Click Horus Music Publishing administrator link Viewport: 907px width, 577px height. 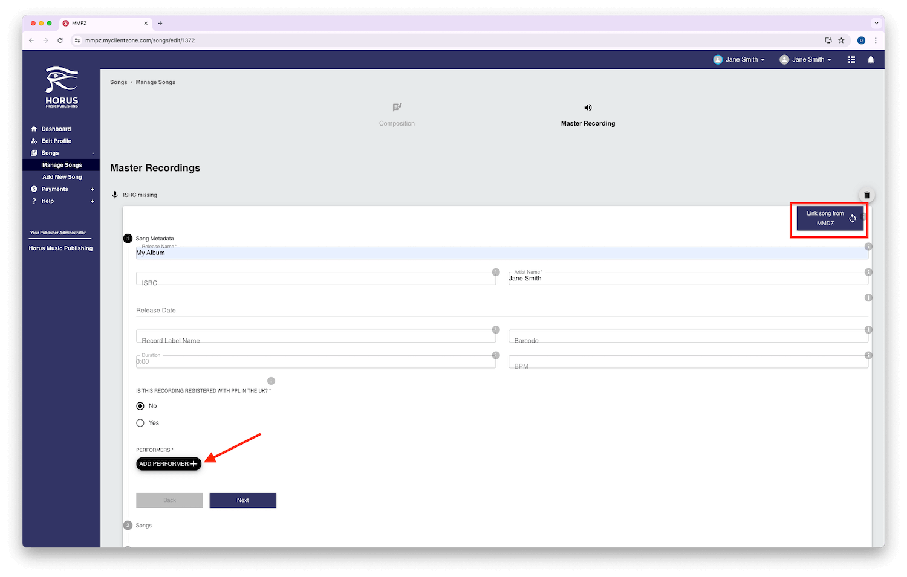coord(60,248)
